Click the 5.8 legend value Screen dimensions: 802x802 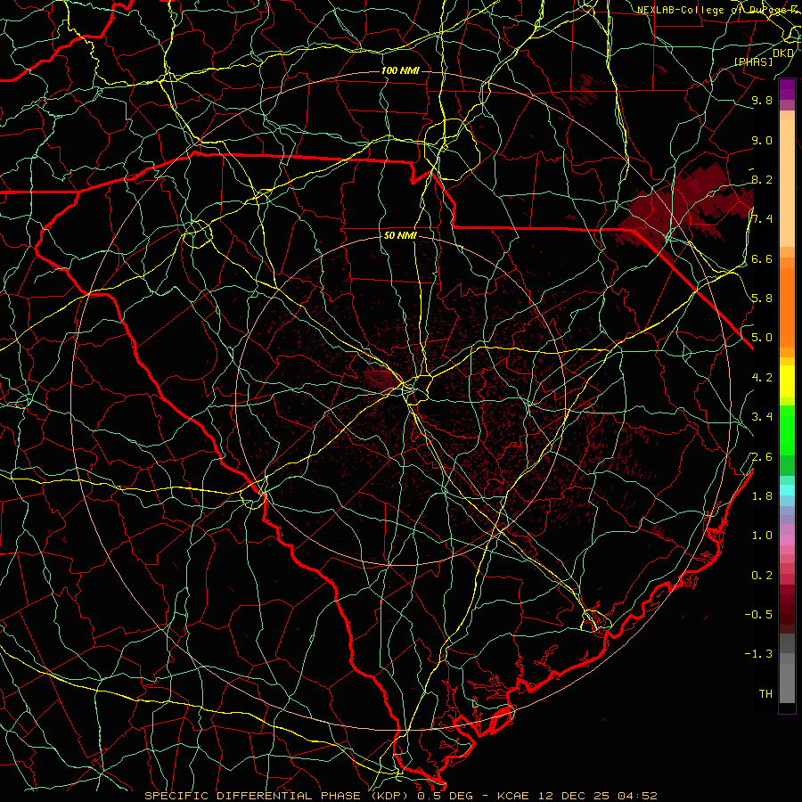coord(762,299)
